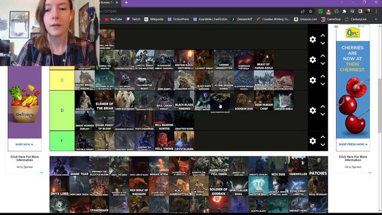Click the light green D tier label
Viewport: 382px width, 215px height.
pos(62,110)
